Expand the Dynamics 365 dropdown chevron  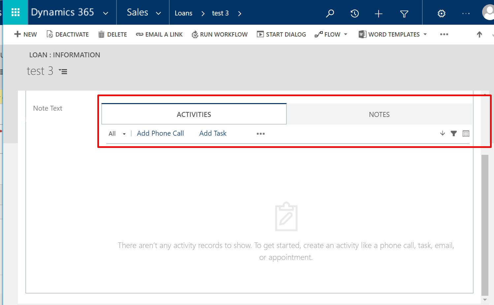click(x=106, y=13)
